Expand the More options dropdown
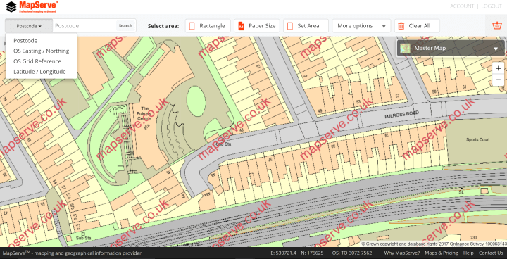Viewport: 507px width, 259px height. pos(361,26)
